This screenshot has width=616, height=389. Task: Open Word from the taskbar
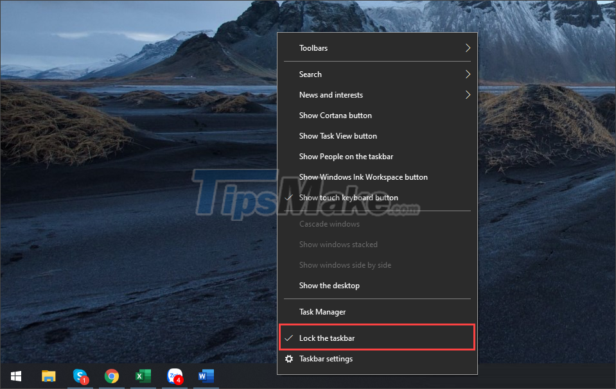coord(206,376)
